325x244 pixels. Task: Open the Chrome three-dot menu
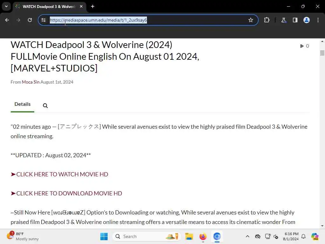318,20
